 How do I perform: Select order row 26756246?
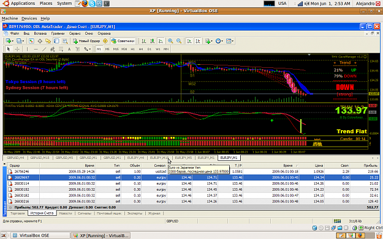pyautogui.click(x=193, y=172)
